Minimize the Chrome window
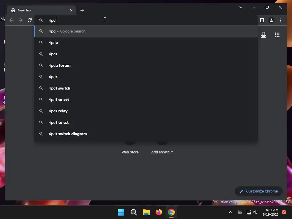 point(254,7)
